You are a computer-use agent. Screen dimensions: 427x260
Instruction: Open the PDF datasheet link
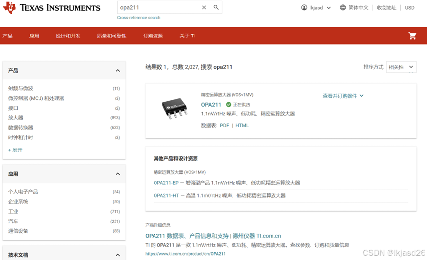click(225, 125)
